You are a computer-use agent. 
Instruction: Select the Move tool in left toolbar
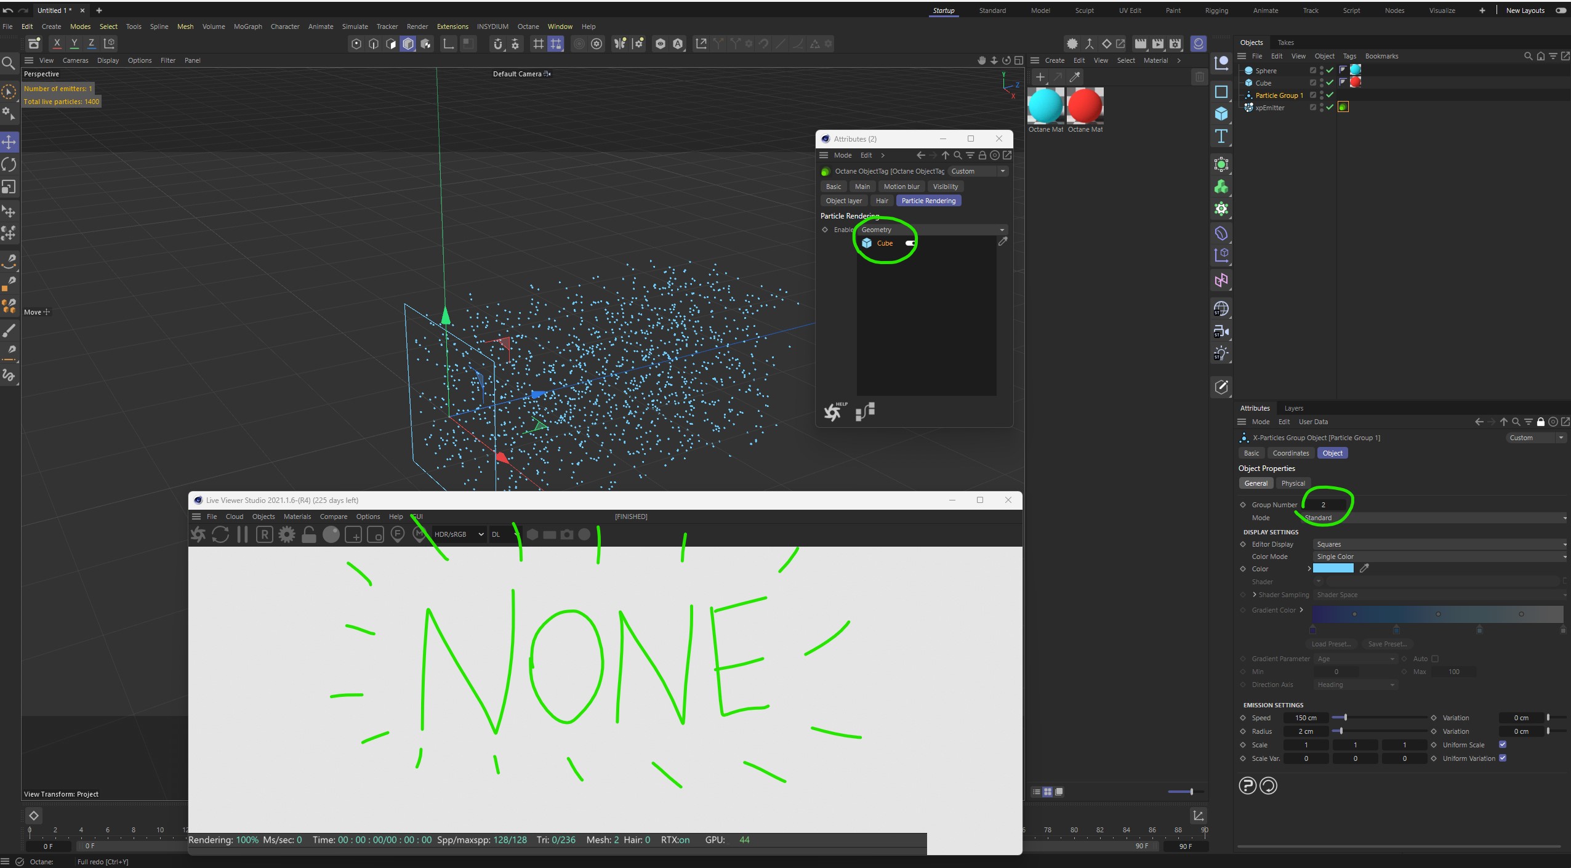pyautogui.click(x=9, y=142)
